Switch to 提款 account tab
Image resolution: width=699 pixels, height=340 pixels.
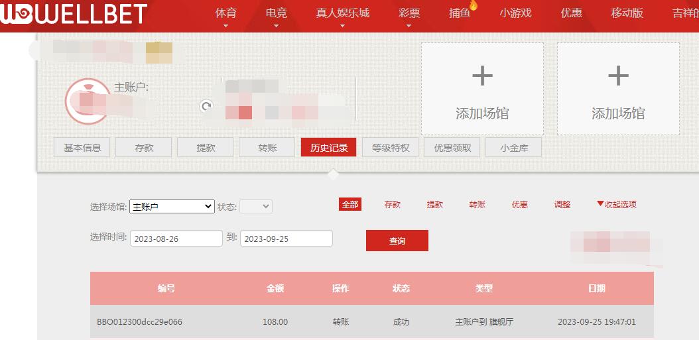205,148
